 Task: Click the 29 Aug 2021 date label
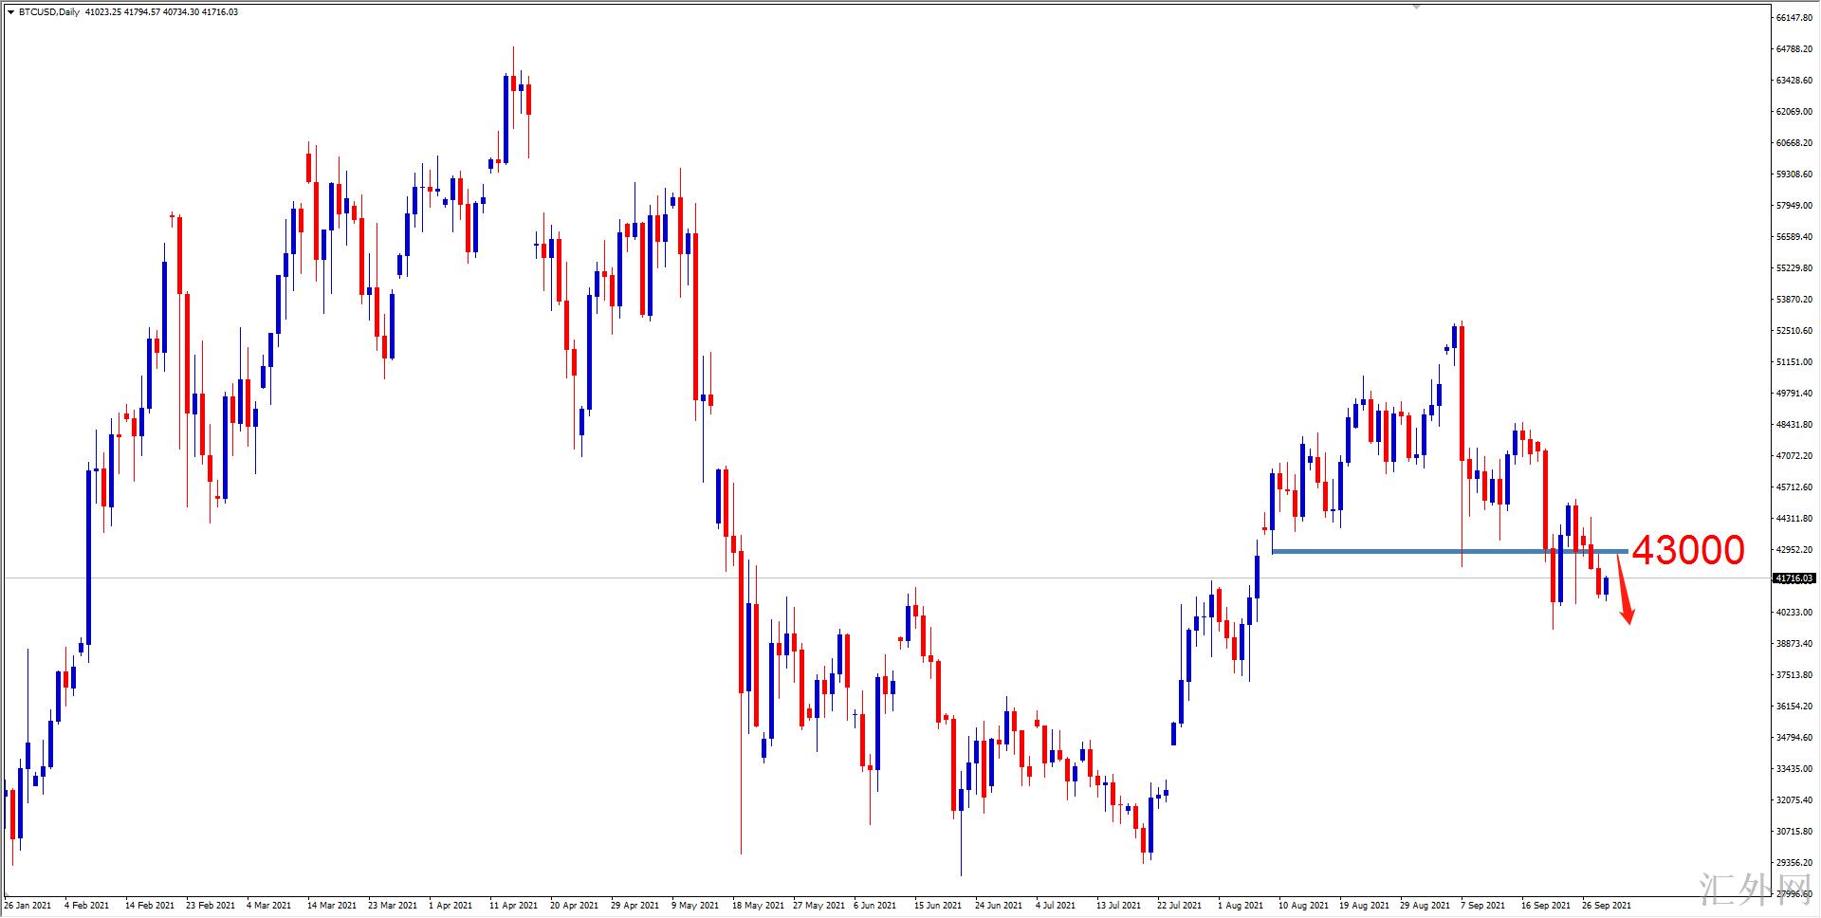[x=1426, y=906]
